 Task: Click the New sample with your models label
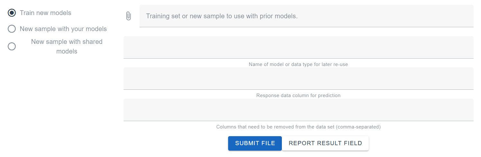(63, 29)
